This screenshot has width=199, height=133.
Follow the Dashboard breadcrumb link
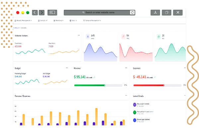(x=16, y=28)
